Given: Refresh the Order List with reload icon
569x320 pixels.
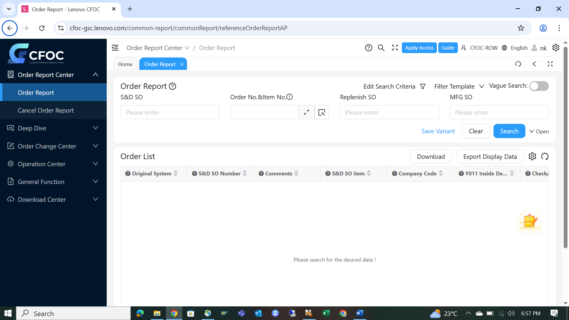Looking at the screenshot, I should click(545, 156).
